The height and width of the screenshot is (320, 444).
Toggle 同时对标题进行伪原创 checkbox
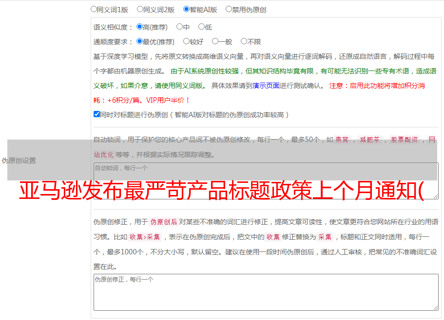tap(97, 114)
